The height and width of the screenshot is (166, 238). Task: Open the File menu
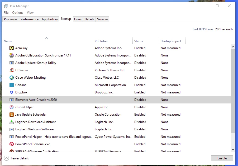point(6,13)
